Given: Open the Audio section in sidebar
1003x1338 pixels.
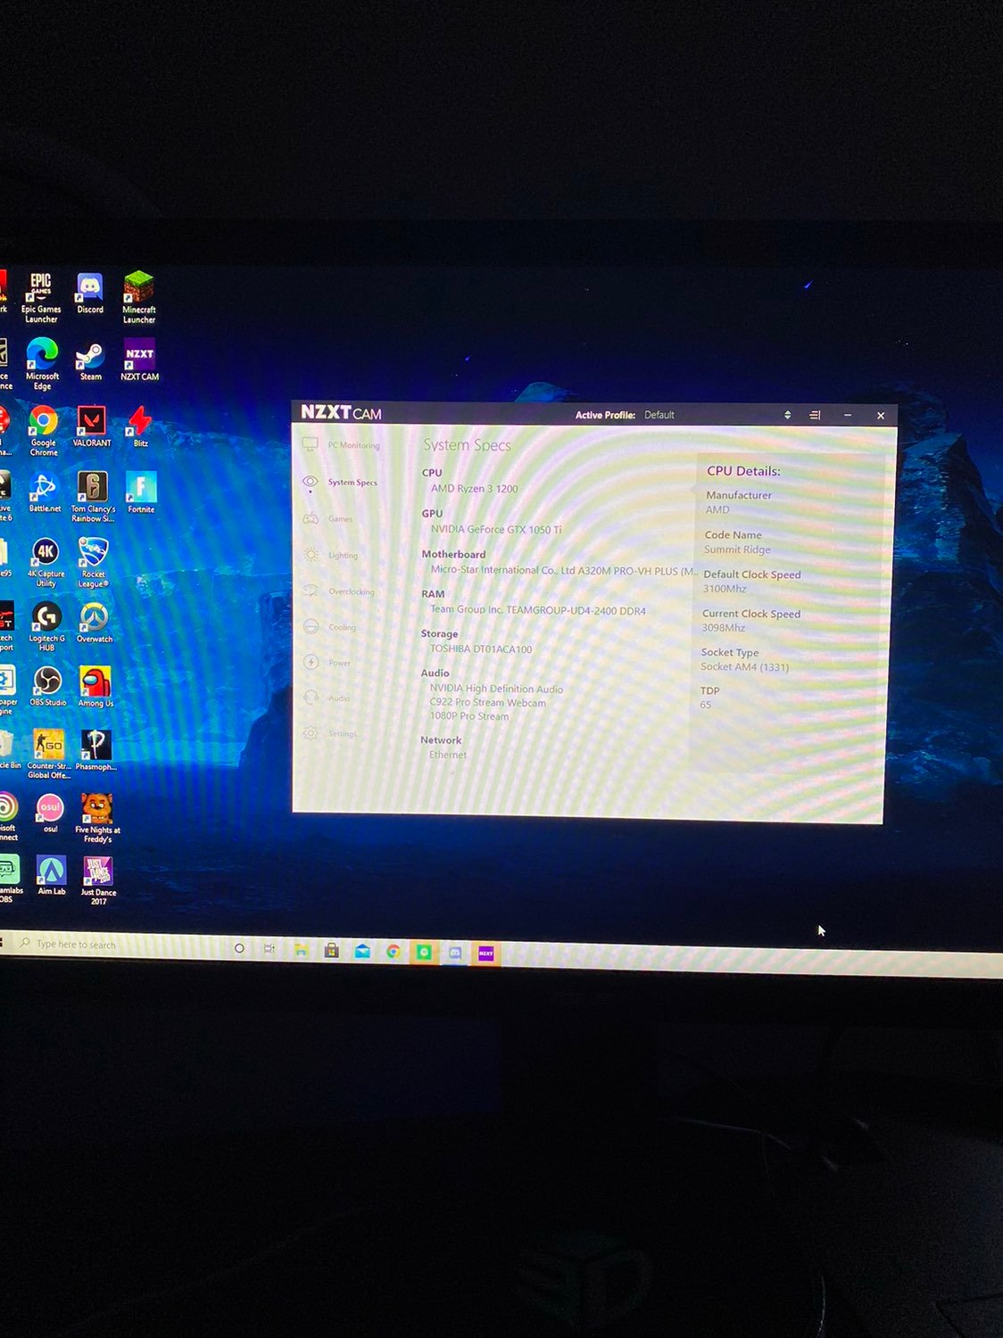Looking at the screenshot, I should coord(327,698).
